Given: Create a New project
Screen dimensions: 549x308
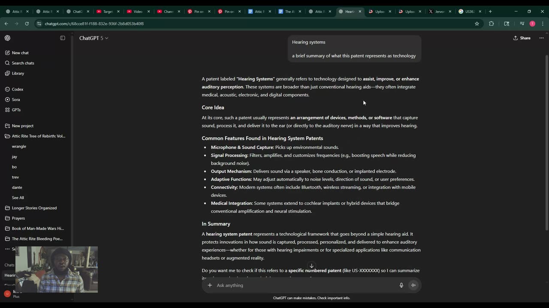Looking at the screenshot, I should [23, 126].
